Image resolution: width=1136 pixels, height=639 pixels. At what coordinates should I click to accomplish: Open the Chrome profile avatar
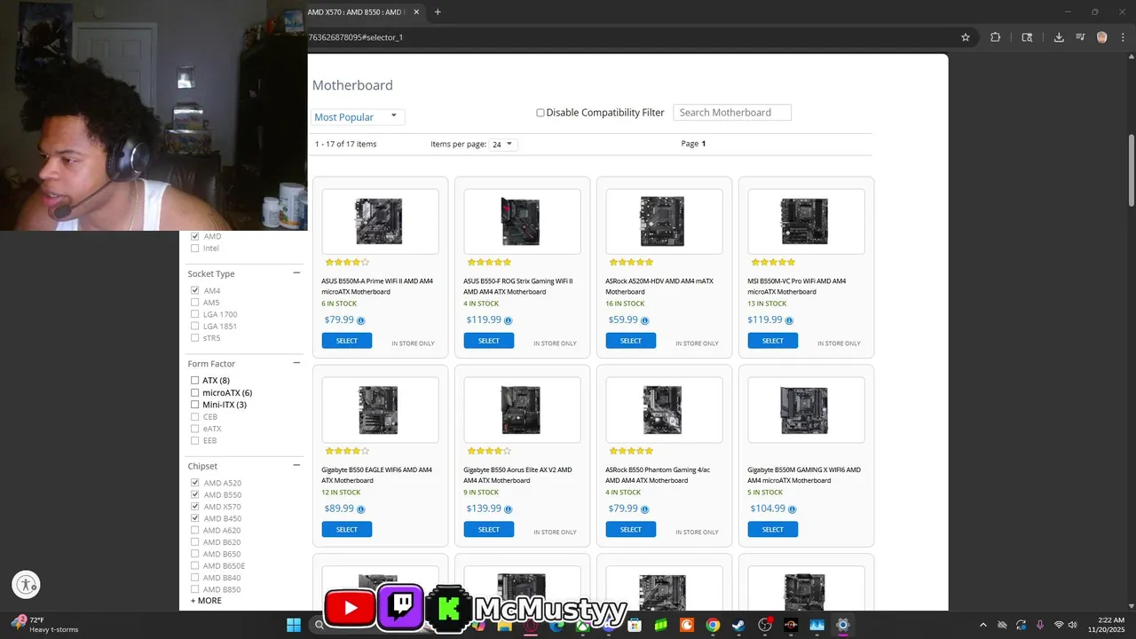[x=1102, y=37]
